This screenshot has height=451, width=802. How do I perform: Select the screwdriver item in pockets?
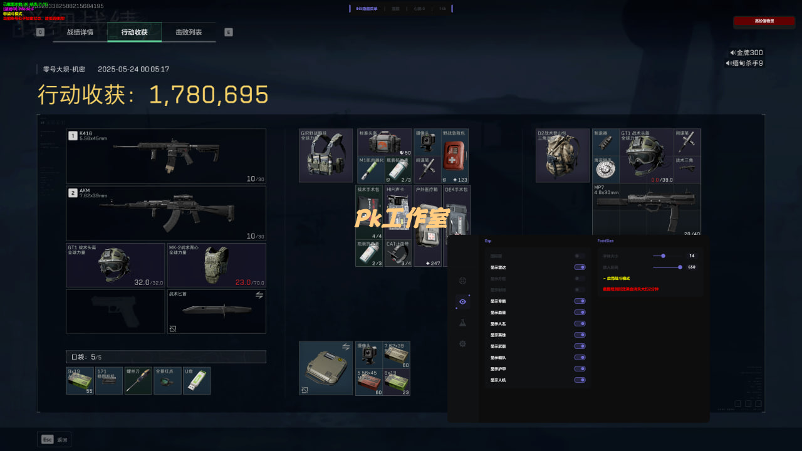[x=138, y=381]
